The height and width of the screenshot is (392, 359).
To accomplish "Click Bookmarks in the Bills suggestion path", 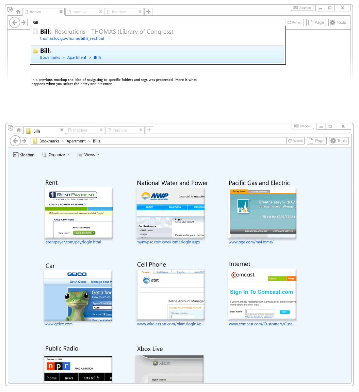I will [x=50, y=57].
